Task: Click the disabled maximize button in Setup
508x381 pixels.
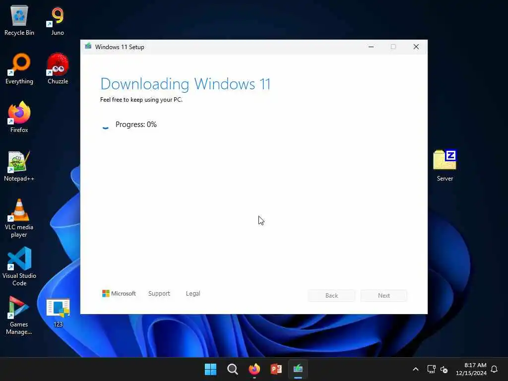Action: pos(393,47)
